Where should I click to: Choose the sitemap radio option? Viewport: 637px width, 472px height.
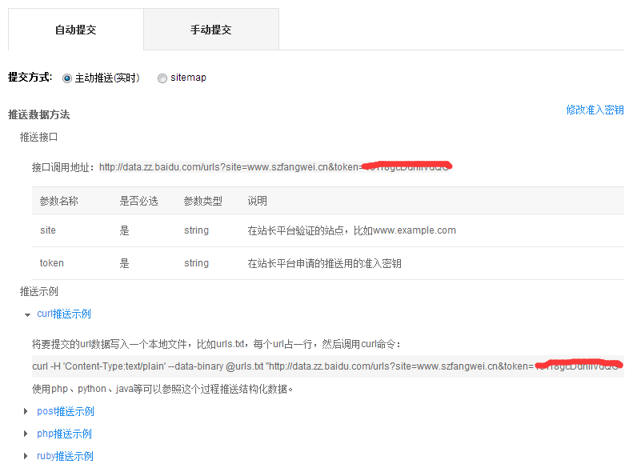click(162, 78)
